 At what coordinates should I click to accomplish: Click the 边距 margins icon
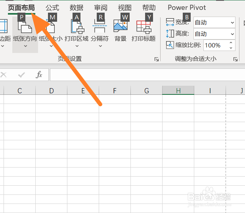(x=4, y=26)
